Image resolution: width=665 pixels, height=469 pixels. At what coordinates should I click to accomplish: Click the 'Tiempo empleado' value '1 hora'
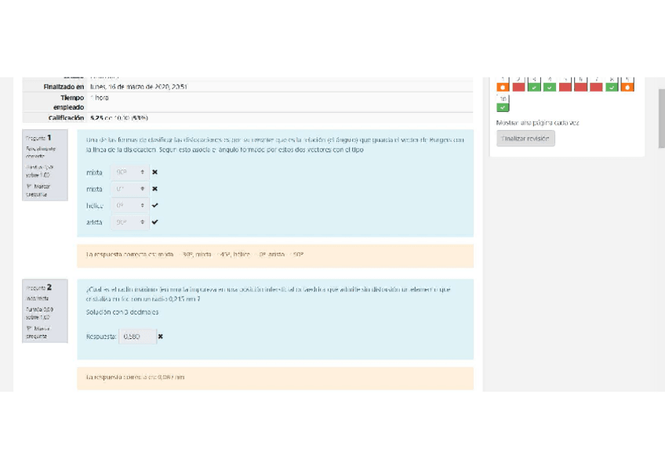point(100,98)
